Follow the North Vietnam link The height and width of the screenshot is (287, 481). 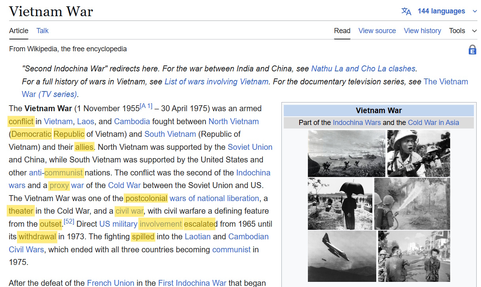pos(233,121)
